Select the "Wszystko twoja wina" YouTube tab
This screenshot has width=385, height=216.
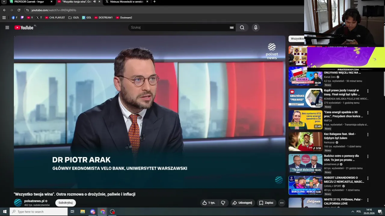pos(76,2)
